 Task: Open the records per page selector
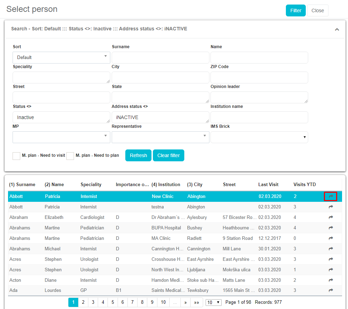[x=213, y=302]
